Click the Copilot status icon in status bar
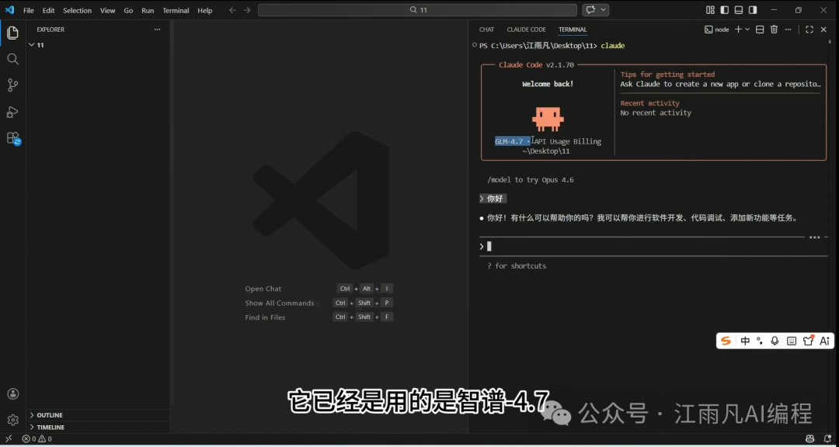Screen dimensions: 839x447 click(x=810, y=439)
